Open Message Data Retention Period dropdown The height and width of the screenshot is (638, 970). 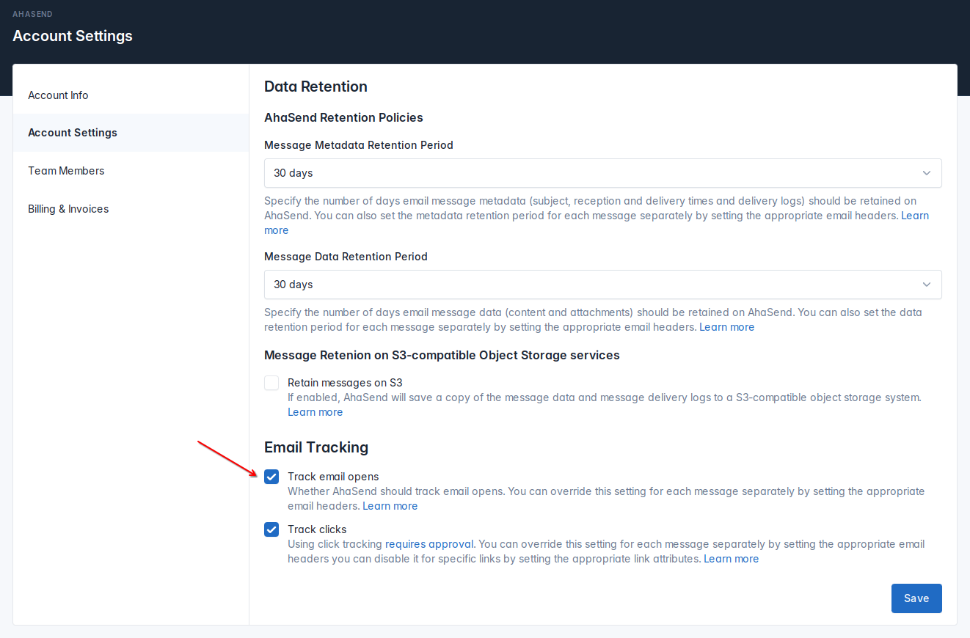(602, 285)
